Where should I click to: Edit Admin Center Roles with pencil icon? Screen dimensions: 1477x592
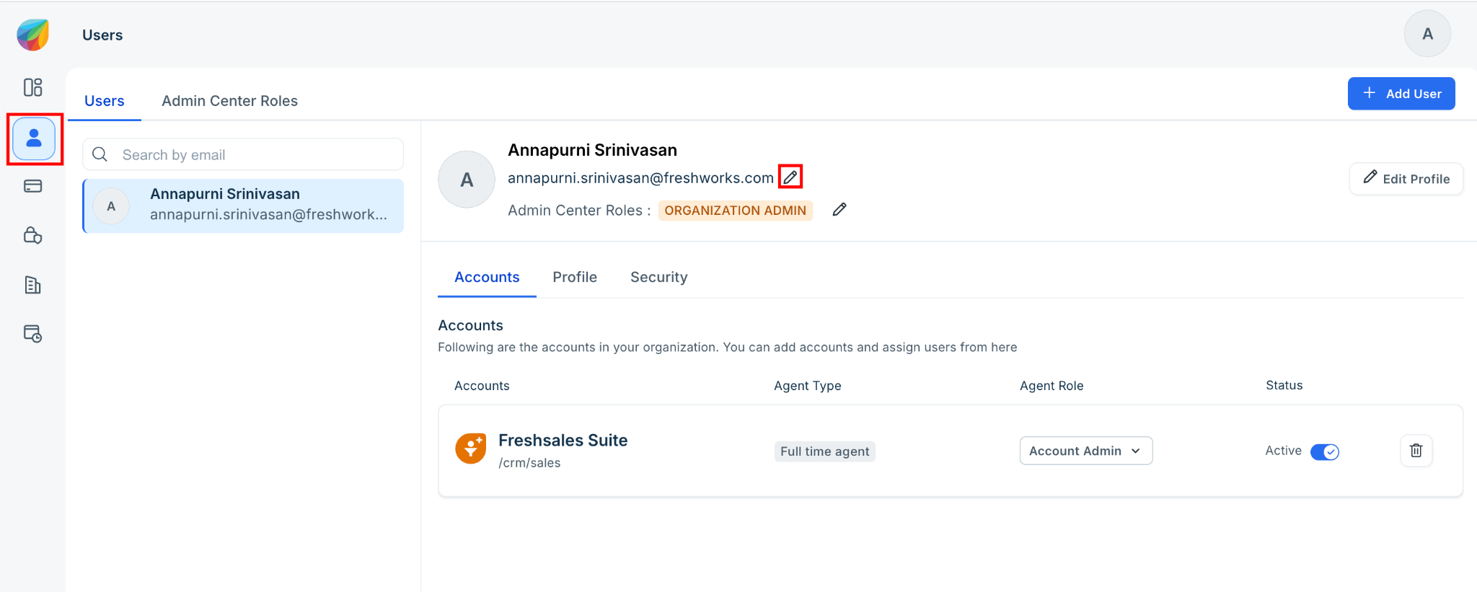point(839,210)
